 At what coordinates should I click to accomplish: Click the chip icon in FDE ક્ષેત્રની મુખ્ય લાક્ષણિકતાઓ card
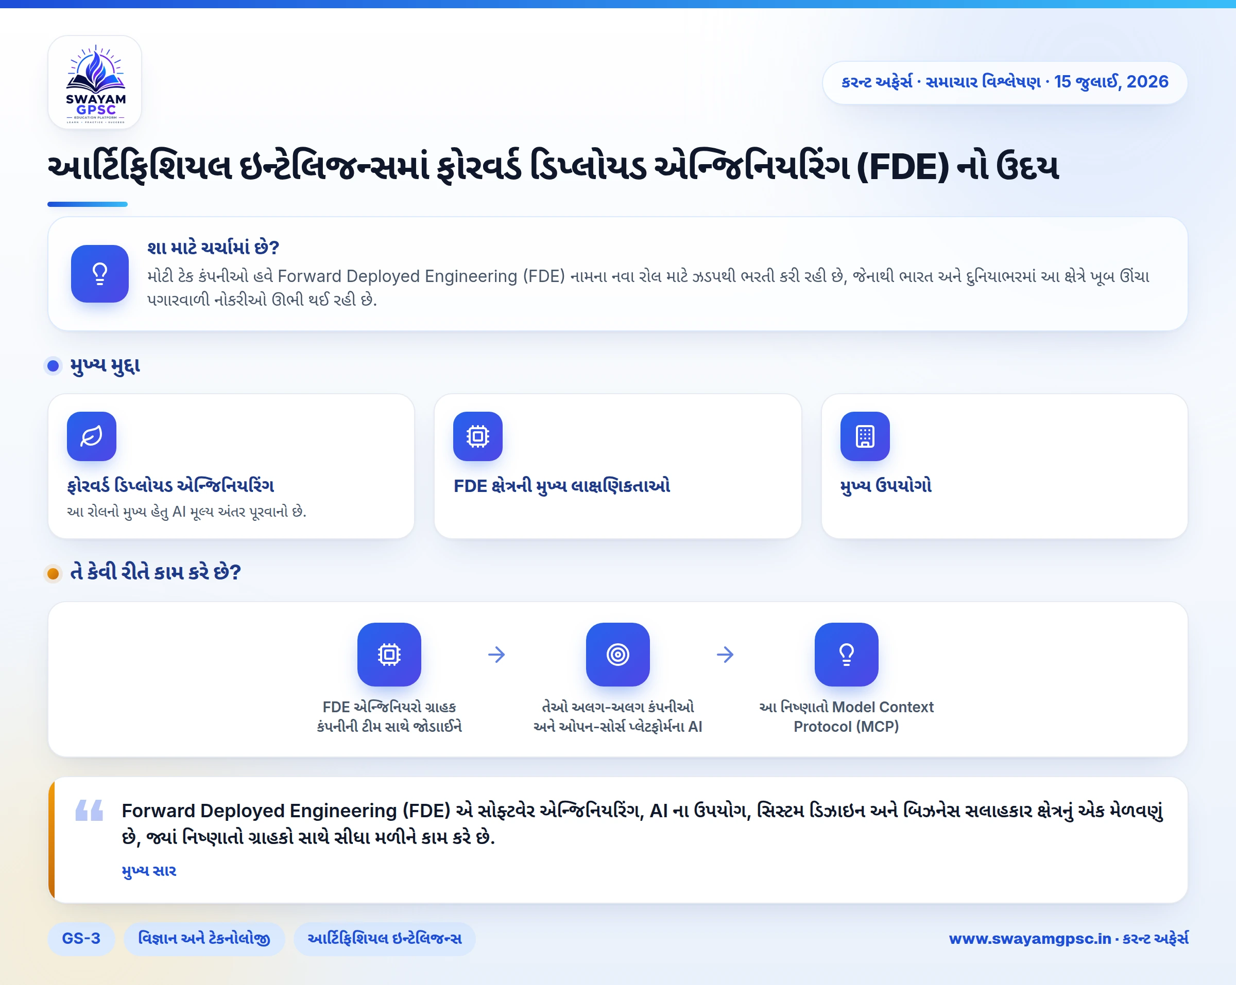pyautogui.click(x=477, y=436)
